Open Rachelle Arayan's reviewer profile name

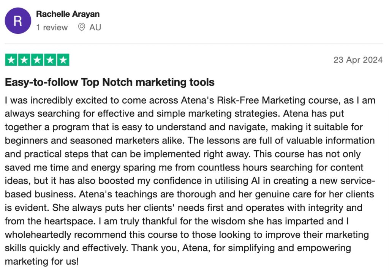[x=68, y=14]
